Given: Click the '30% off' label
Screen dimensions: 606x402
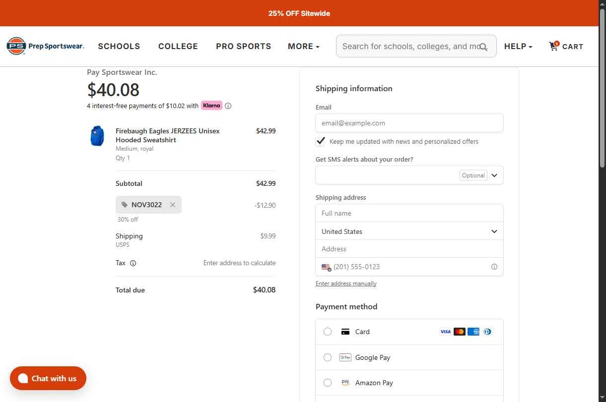Looking at the screenshot, I should (128, 220).
